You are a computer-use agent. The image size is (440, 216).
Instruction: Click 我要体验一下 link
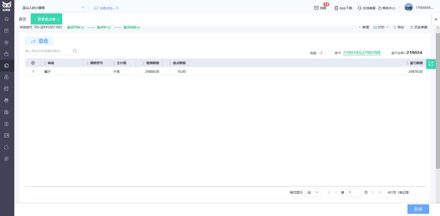click(106, 8)
